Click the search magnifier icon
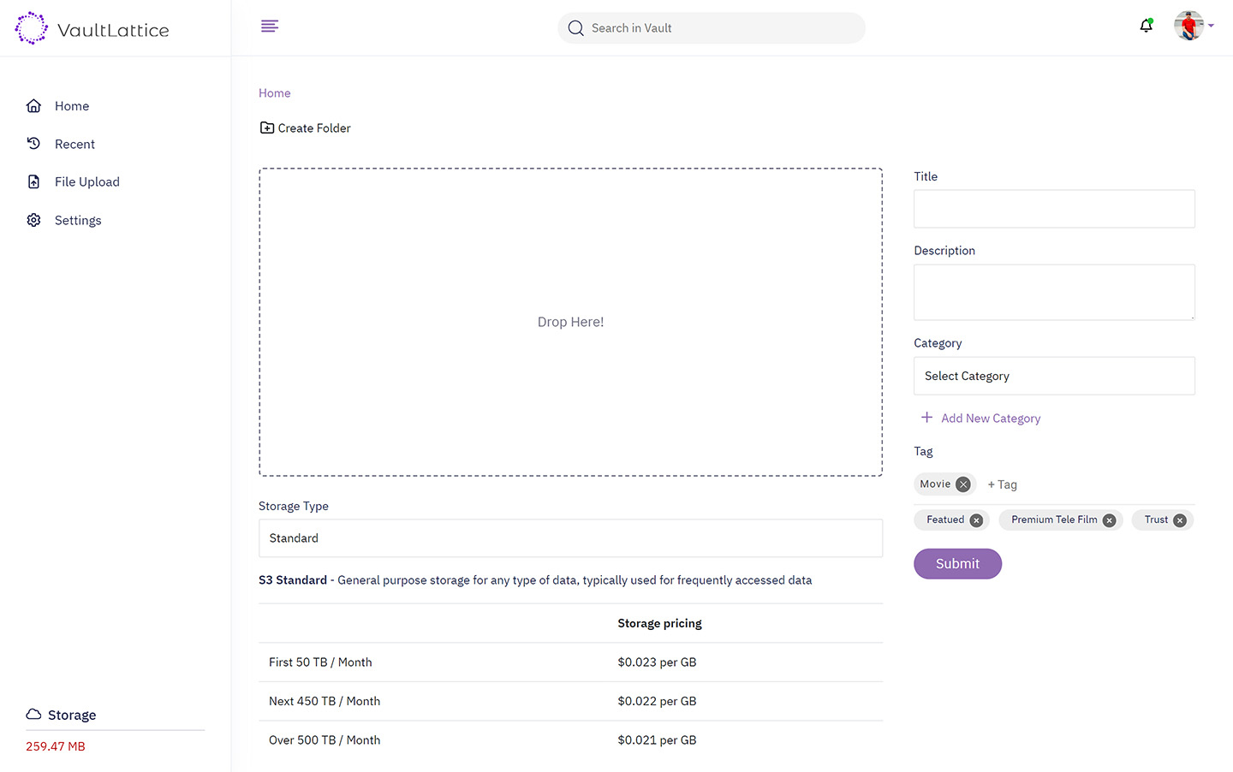 (576, 28)
